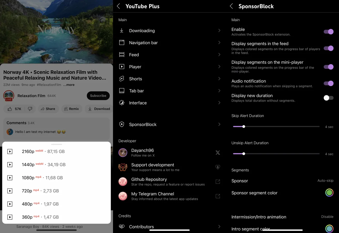Tap the Interface theme icon
The image size is (339, 233).
coord(122,103)
